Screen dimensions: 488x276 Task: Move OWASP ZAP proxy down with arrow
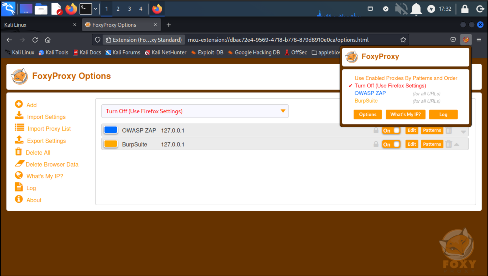[x=464, y=132]
